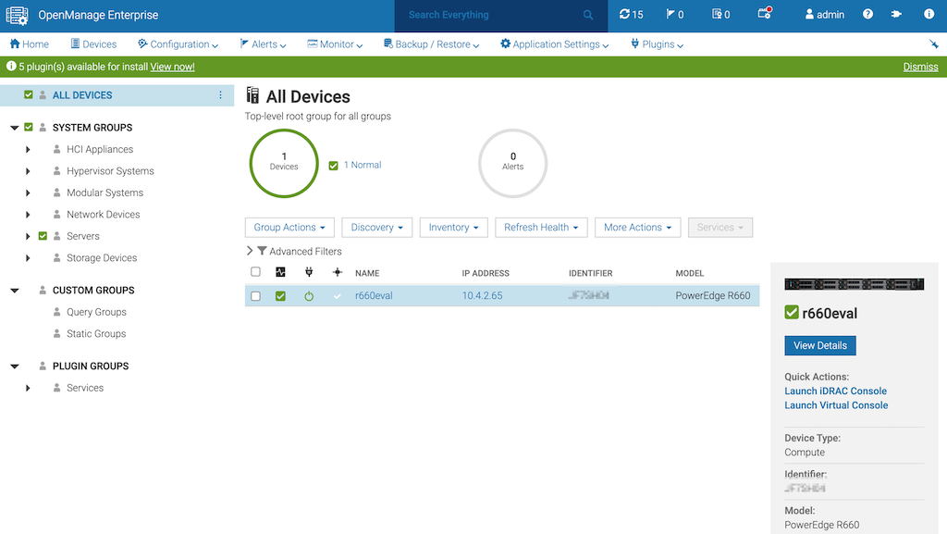This screenshot has width=947, height=534.
Task: Click the 1 Normal status link
Action: (363, 165)
